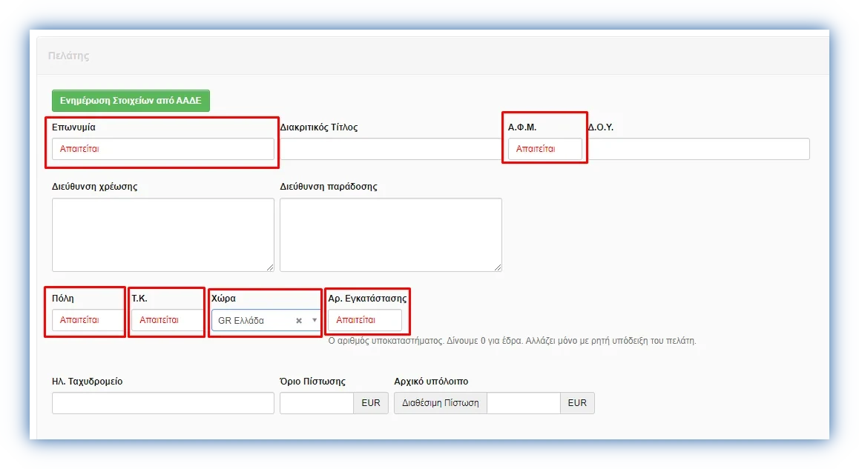
Task: Click the green Ενημέρωση Στοιχείων από ΑΑΔΕ button
Action: (131, 101)
